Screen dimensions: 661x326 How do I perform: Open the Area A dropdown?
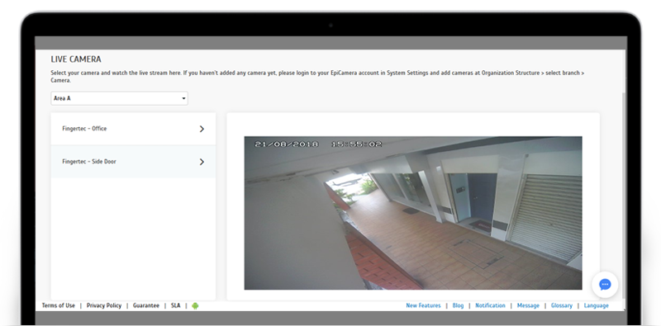(119, 98)
